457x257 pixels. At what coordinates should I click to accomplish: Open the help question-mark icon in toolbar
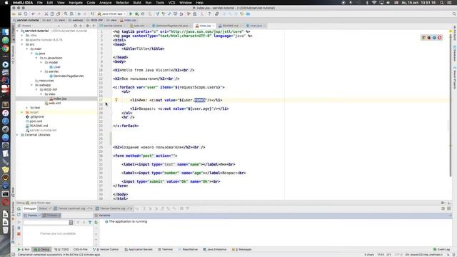click(x=209, y=14)
